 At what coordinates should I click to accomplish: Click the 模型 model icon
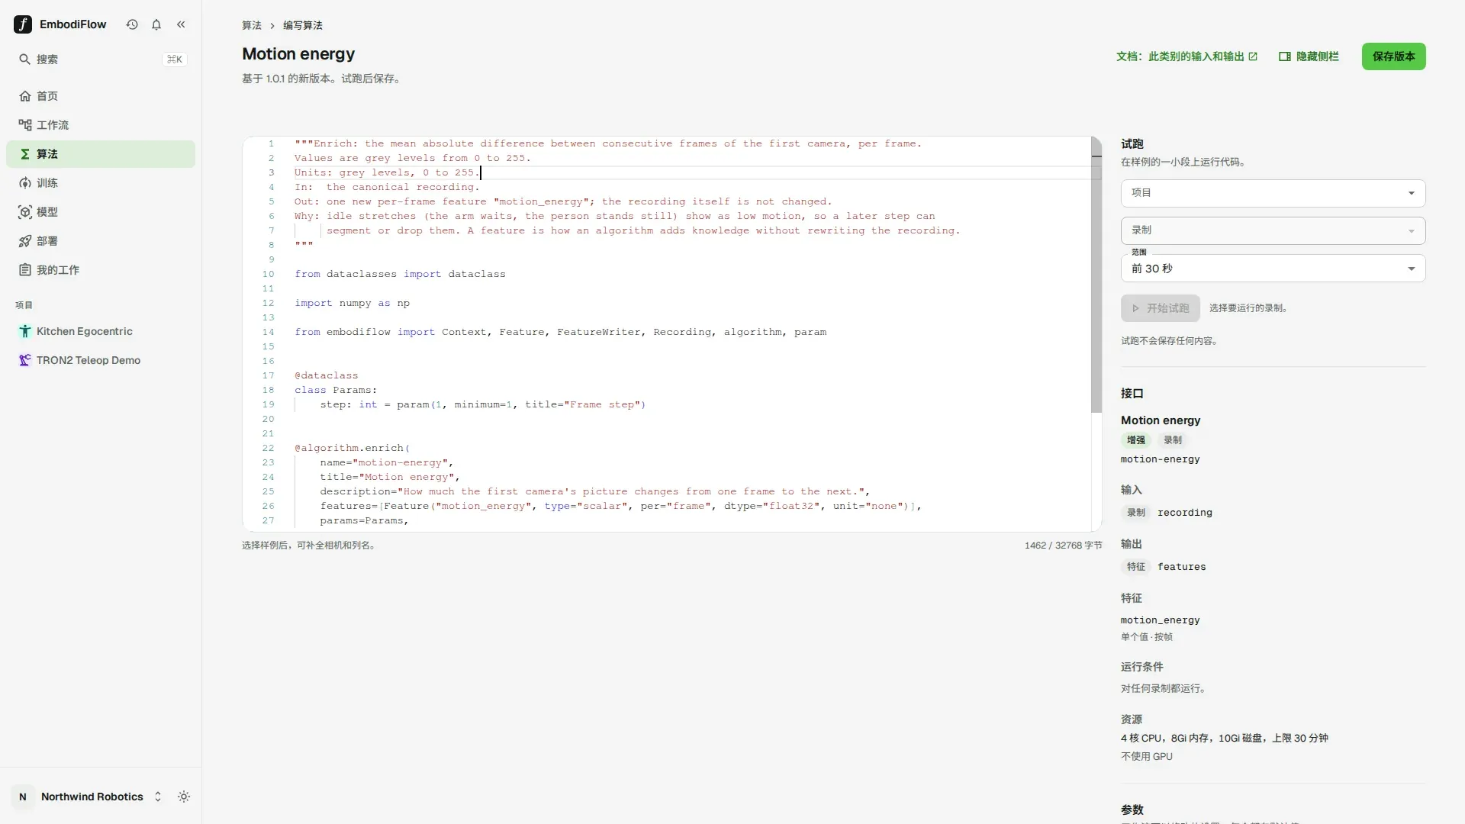click(25, 212)
